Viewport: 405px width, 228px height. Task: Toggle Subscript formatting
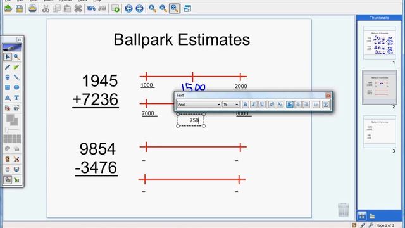coord(280,104)
